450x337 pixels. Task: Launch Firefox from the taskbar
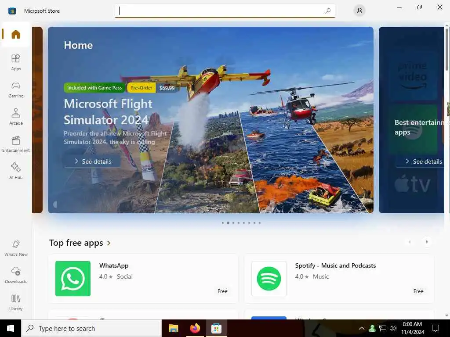[x=195, y=328]
